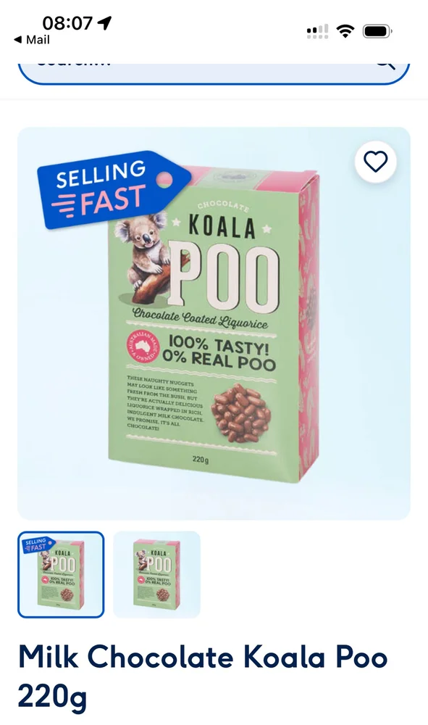428x725 pixels.
Task: Tap the location arrow icon
Action: click(105, 22)
